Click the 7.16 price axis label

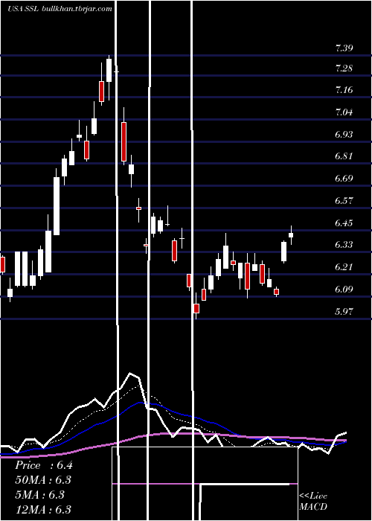pyautogui.click(x=344, y=90)
